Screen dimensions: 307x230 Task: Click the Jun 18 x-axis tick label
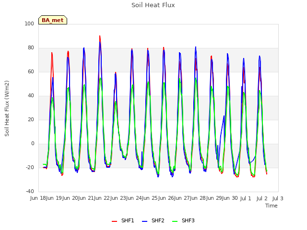tap(38, 198)
